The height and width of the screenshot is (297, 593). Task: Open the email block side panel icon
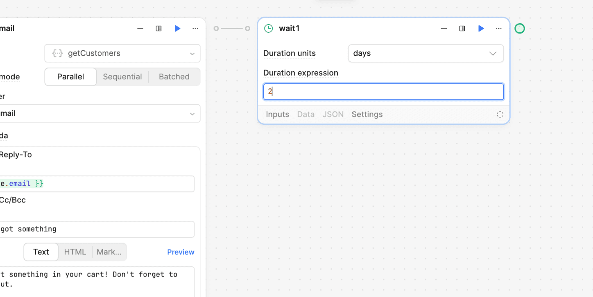pos(158,28)
